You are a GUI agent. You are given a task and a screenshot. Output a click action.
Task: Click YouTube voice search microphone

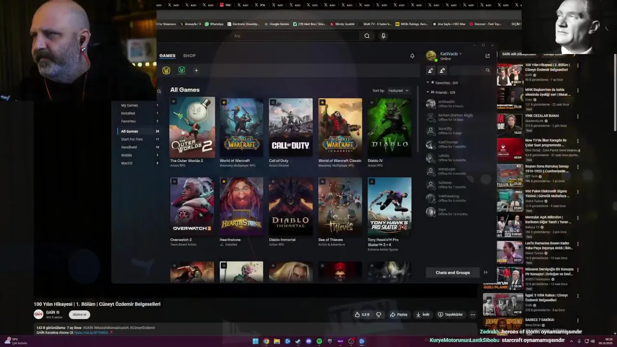pos(383,36)
